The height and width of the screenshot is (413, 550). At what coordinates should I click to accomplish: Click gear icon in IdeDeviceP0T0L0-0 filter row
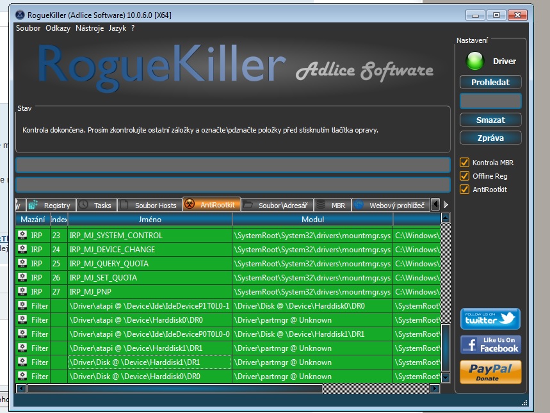pos(22,334)
